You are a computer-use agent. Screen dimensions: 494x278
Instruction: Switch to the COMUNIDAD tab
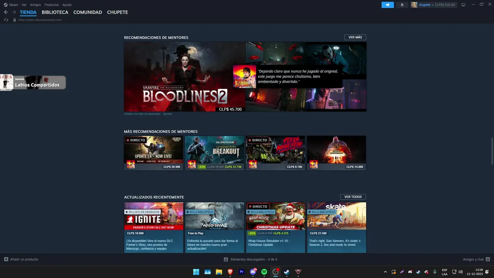coord(88,12)
